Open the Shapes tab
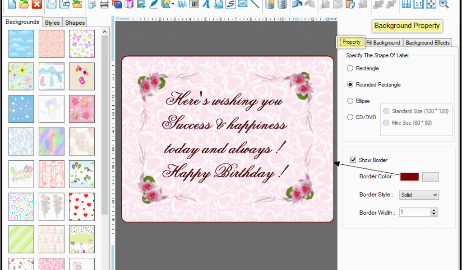This screenshot has width=462, height=270. [75, 22]
